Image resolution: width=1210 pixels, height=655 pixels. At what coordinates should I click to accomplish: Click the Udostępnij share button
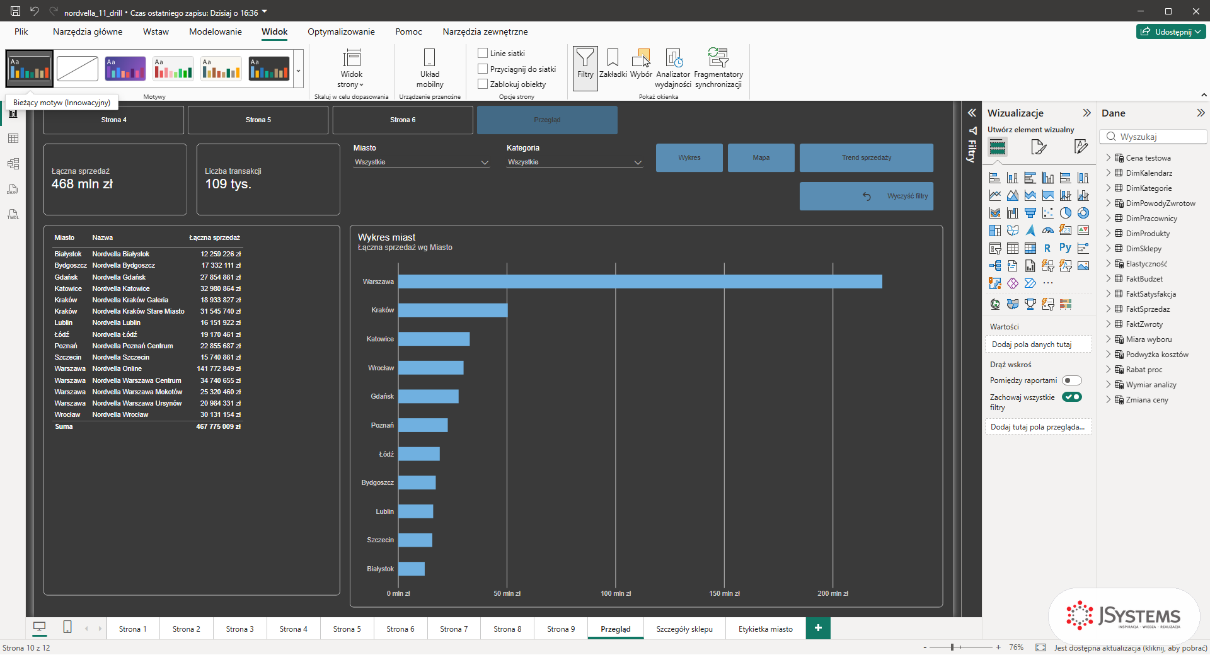(x=1171, y=31)
